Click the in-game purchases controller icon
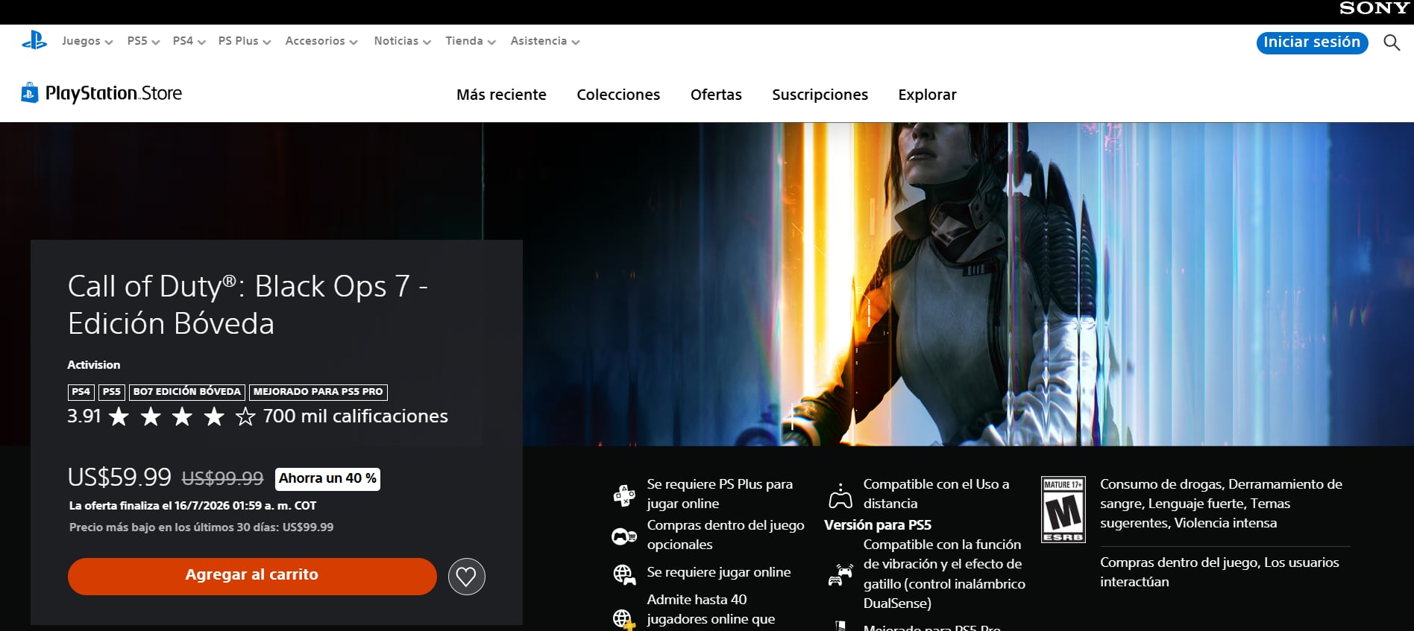 [x=623, y=536]
